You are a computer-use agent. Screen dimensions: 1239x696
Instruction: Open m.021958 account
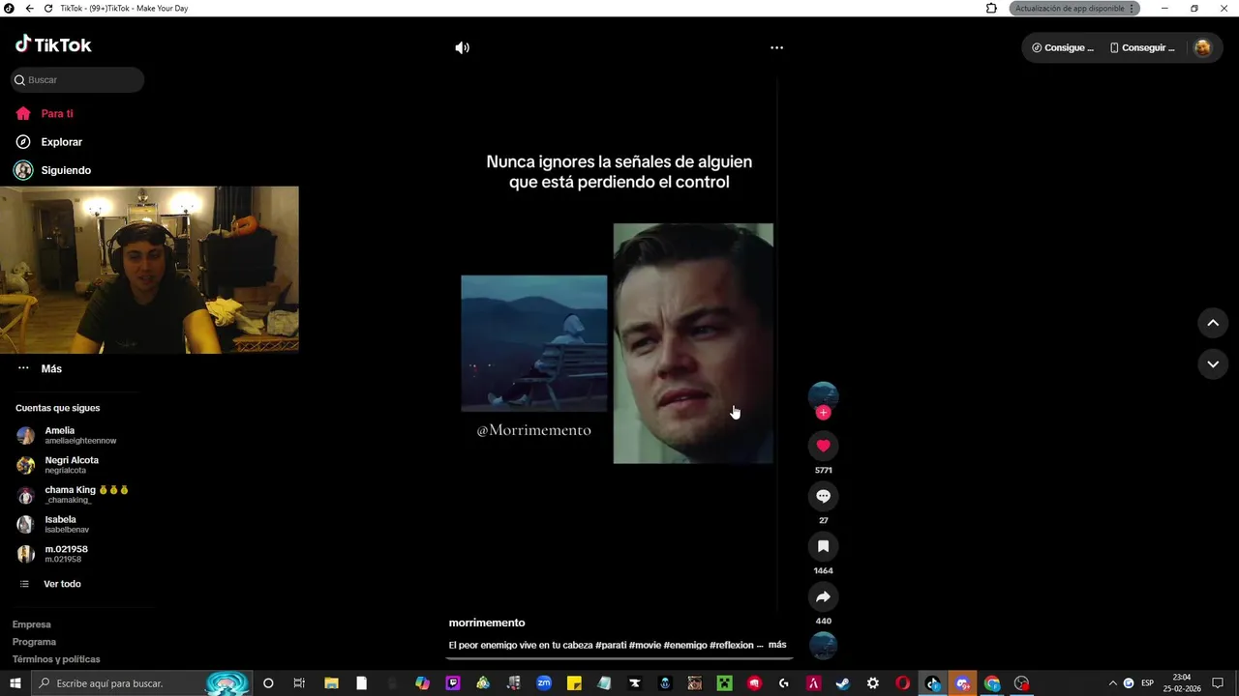68,554
